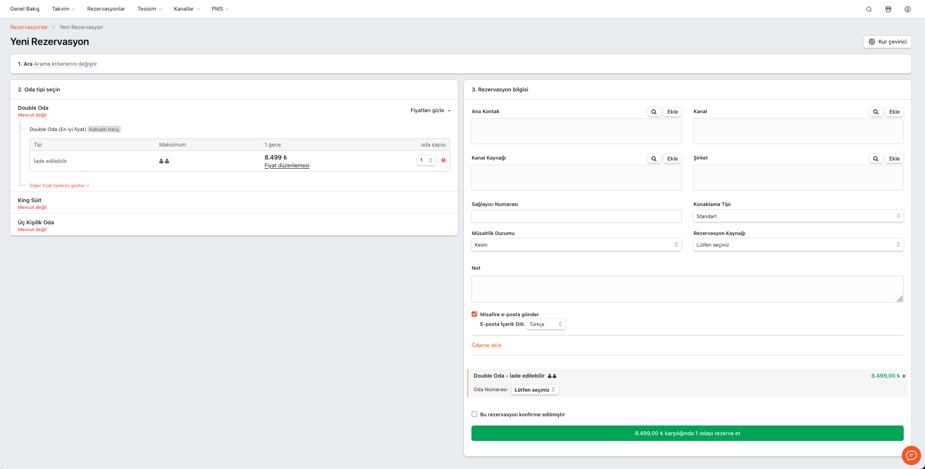Open the Kanallar menu
Screen dimensions: 925x469
(x=187, y=9)
